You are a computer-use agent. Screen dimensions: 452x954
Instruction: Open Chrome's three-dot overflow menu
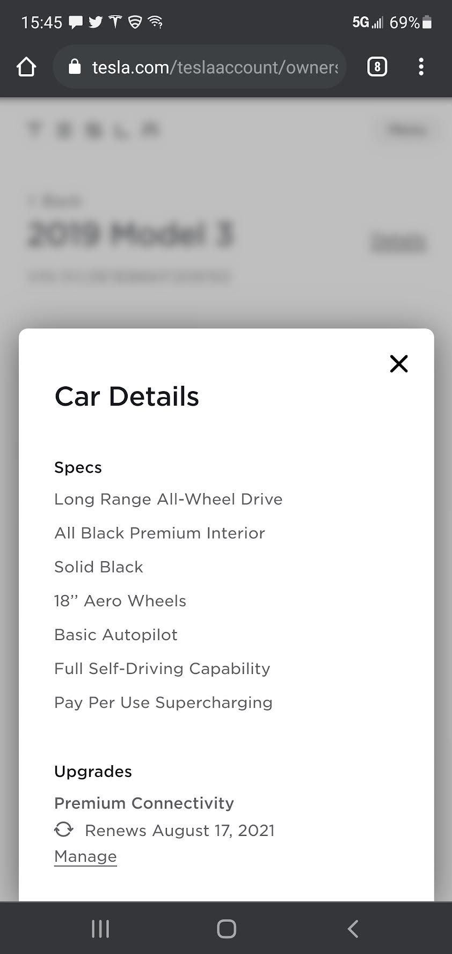(421, 67)
